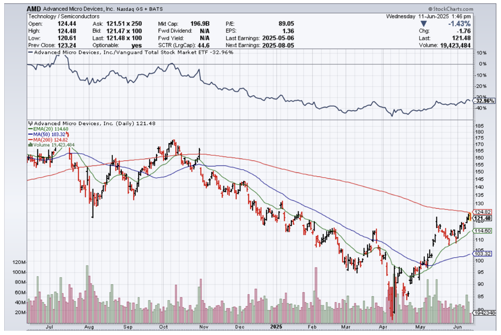The height and width of the screenshot is (335, 501).
Task: Click the Optionable value yes
Action: tap(136, 45)
